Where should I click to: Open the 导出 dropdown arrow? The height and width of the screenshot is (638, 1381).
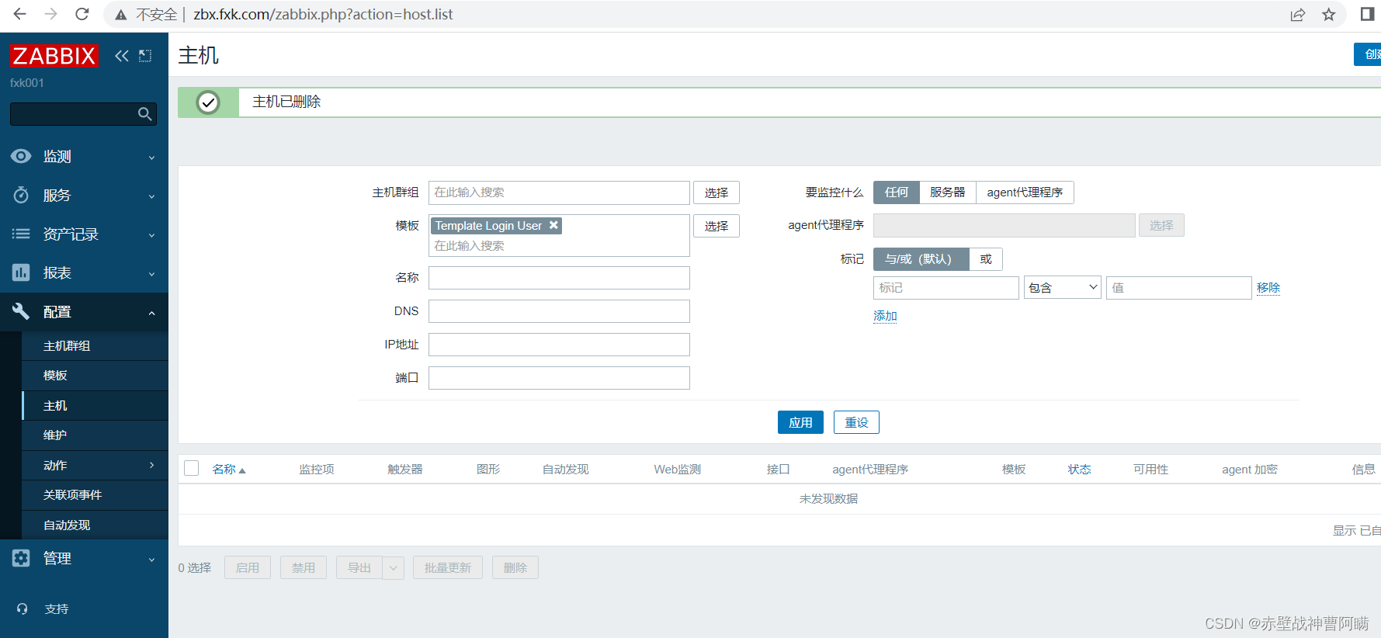394,568
